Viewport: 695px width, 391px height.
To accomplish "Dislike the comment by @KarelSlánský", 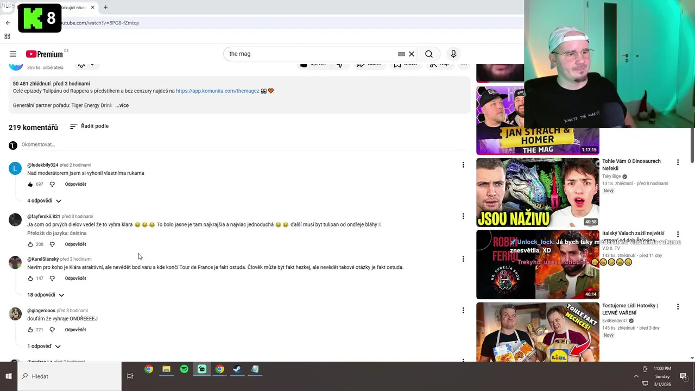I will pyautogui.click(x=52, y=278).
